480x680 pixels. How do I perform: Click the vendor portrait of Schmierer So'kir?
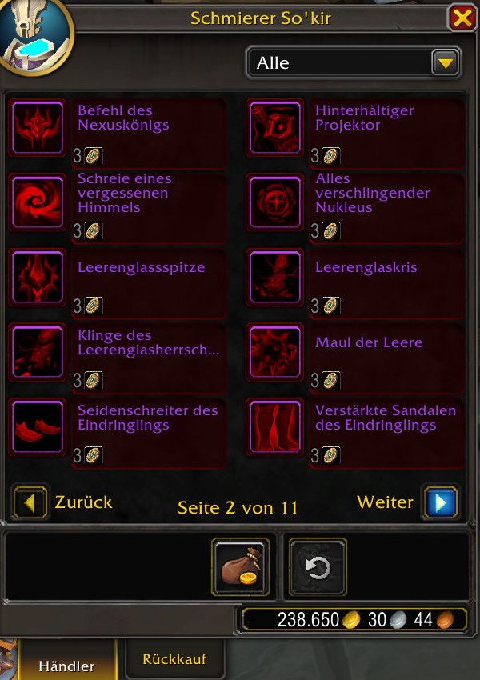[34, 34]
